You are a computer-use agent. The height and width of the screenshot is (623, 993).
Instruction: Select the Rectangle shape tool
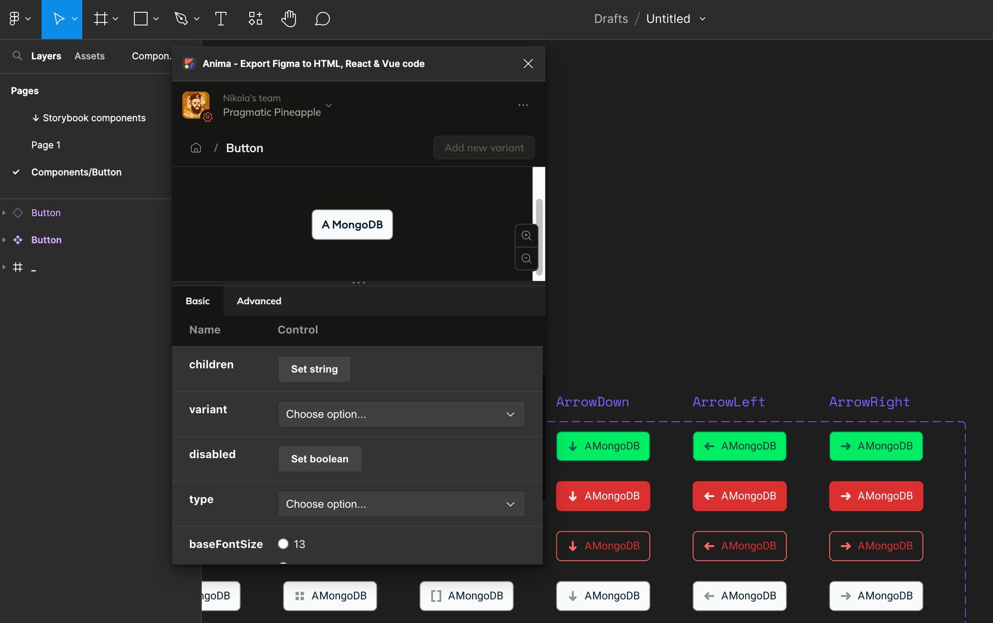pyautogui.click(x=141, y=19)
